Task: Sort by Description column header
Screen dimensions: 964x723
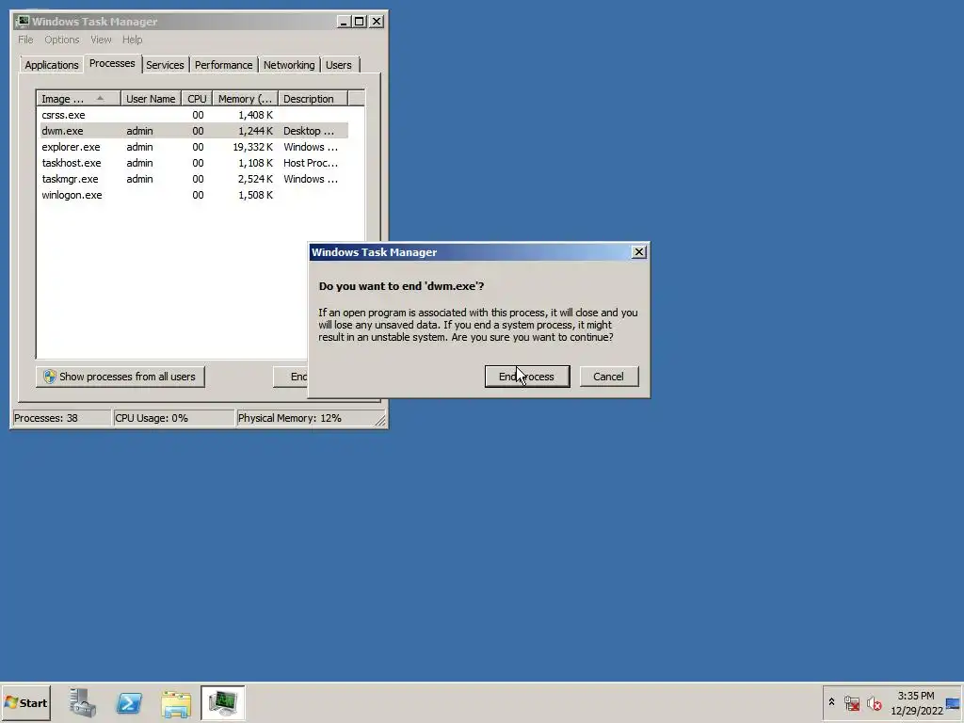Action: coord(313,98)
